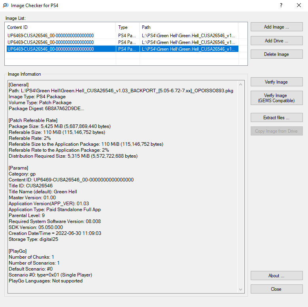Viewport: 308px width, 307px height.
Task: Click the Package Digest 6B8A7A62D9DE line
Action: [46, 109]
